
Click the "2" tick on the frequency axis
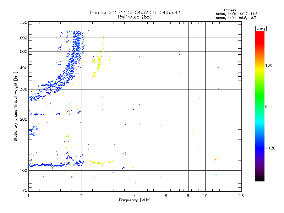coord(82,196)
